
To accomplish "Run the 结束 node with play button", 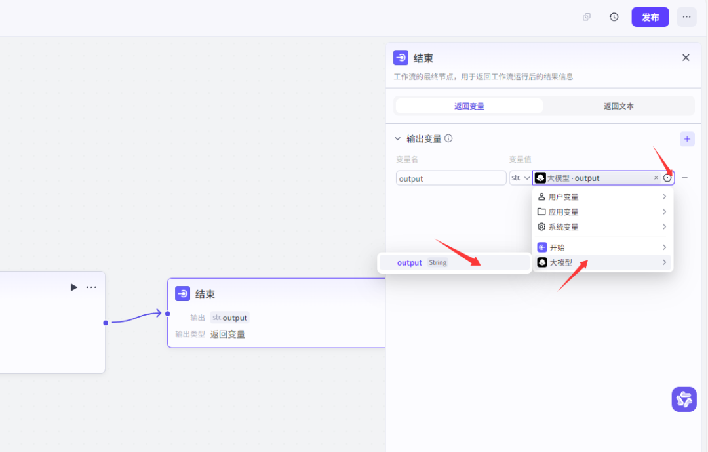I will point(73,287).
